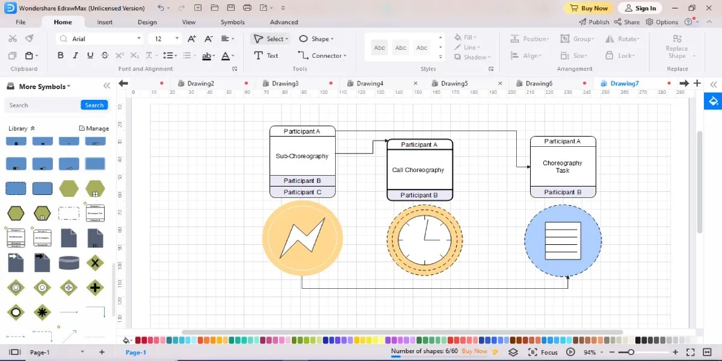
Task: Enable Focus mode in the status bar
Action: (543, 352)
